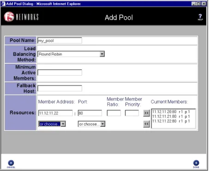
Task: Click the Internet Explorer title bar icon
Action: pyautogui.click(x=3, y=4)
